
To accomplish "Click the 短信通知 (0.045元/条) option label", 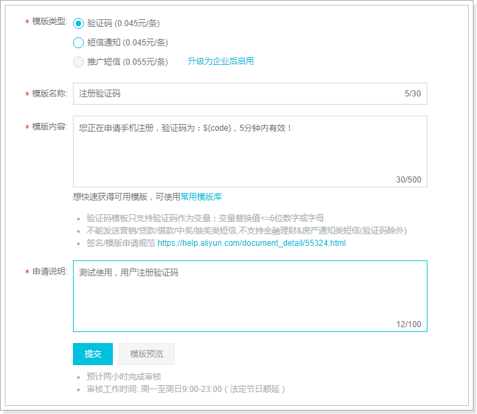I will (127, 43).
